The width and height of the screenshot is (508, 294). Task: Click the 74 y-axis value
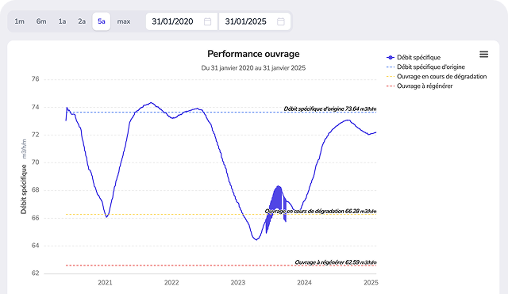(x=35, y=107)
